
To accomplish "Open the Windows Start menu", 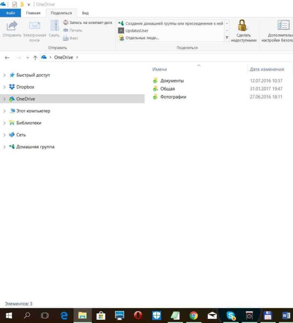I will [x=9, y=315].
